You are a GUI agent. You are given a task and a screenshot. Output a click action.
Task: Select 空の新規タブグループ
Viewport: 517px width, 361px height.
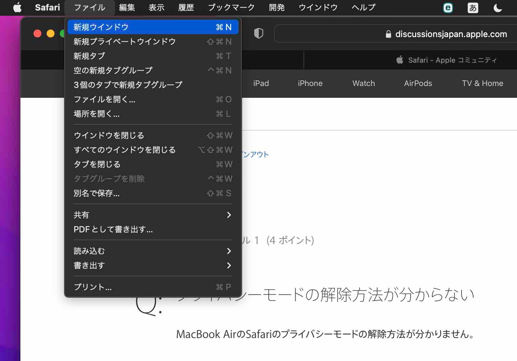pos(153,70)
